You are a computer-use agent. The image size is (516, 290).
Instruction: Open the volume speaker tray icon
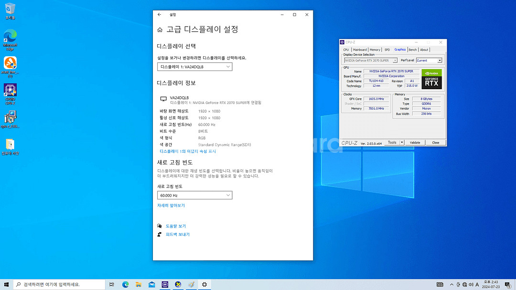(471, 284)
